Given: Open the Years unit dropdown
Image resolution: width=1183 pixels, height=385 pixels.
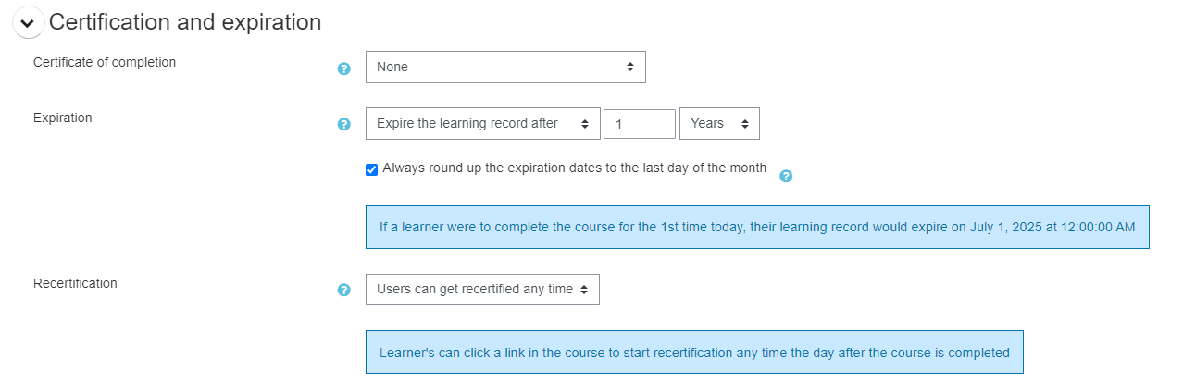Looking at the screenshot, I should pos(718,124).
